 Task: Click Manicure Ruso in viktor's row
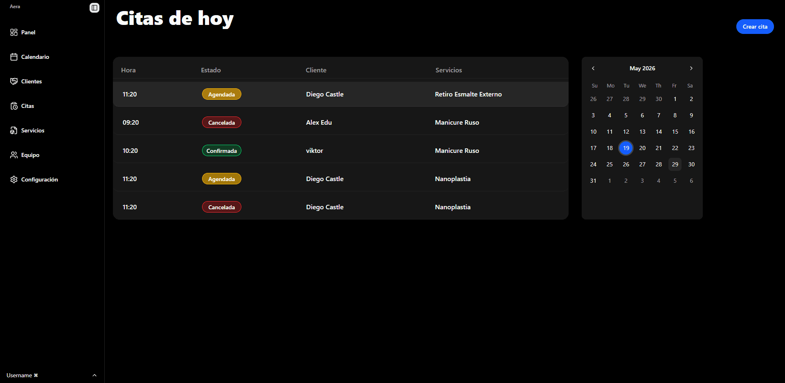[x=457, y=151]
